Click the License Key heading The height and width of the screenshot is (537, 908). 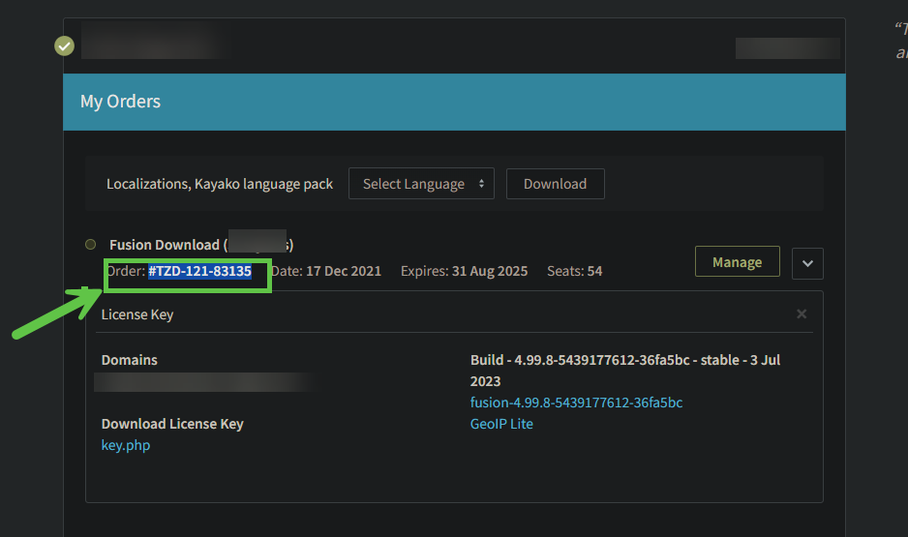137,314
